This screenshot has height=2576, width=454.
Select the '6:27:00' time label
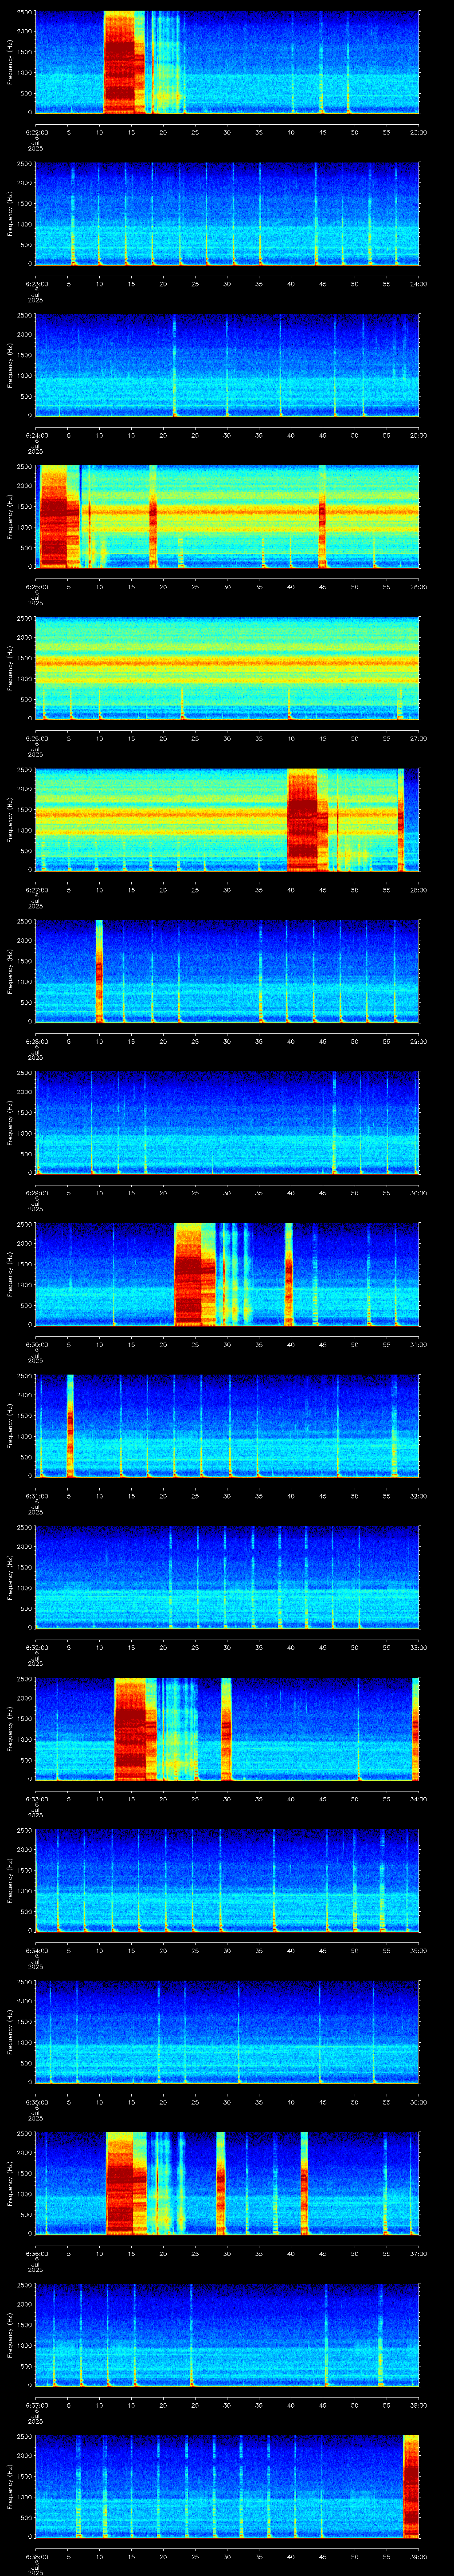tap(36, 890)
